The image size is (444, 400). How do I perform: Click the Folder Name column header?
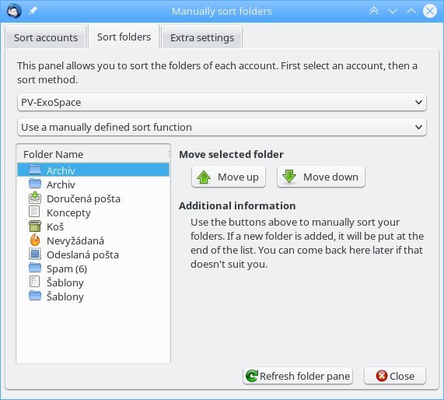click(93, 154)
